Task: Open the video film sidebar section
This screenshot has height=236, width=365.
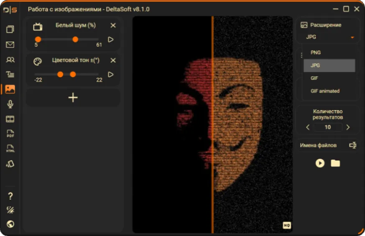Action: [10, 119]
